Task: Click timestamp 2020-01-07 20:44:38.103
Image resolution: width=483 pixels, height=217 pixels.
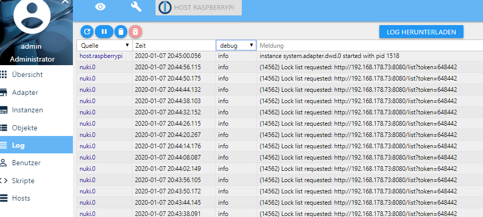Action: (x=168, y=101)
